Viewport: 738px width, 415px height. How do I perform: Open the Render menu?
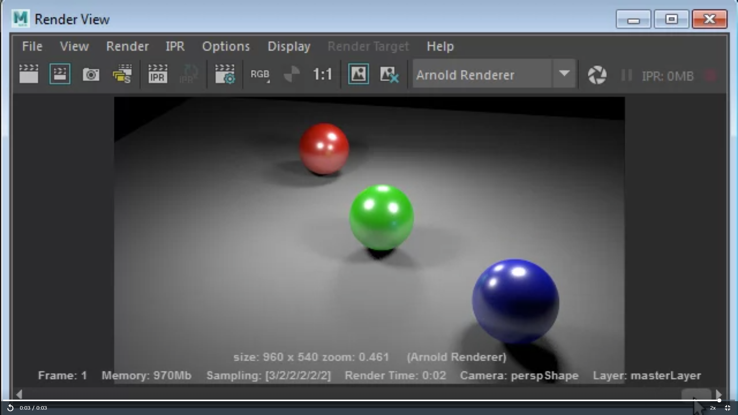127,46
